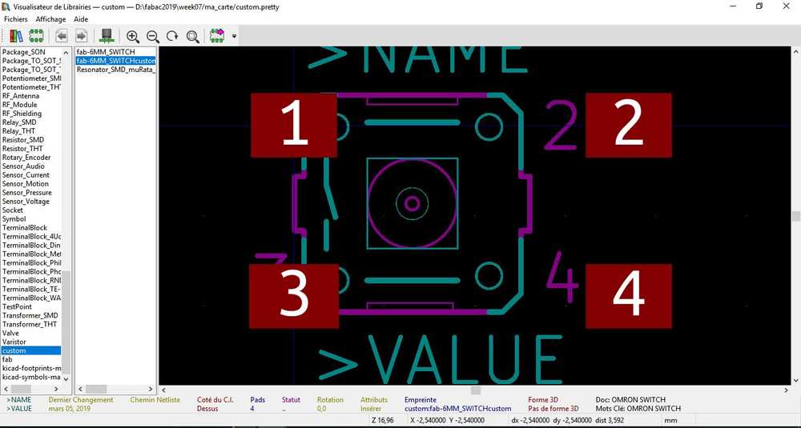Open the Fichiers menu

16,19
